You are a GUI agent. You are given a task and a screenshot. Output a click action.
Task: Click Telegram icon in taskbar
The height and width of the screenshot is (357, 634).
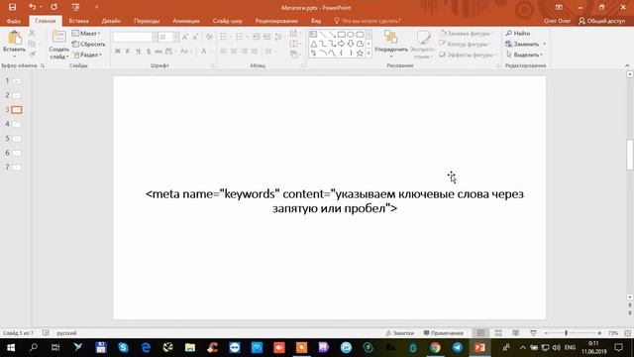458,347
